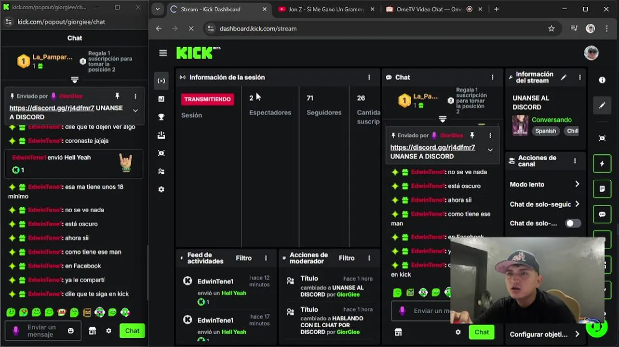Send message with dashboard Chat button
Viewport: 619px width, 347px height.
[x=482, y=332]
